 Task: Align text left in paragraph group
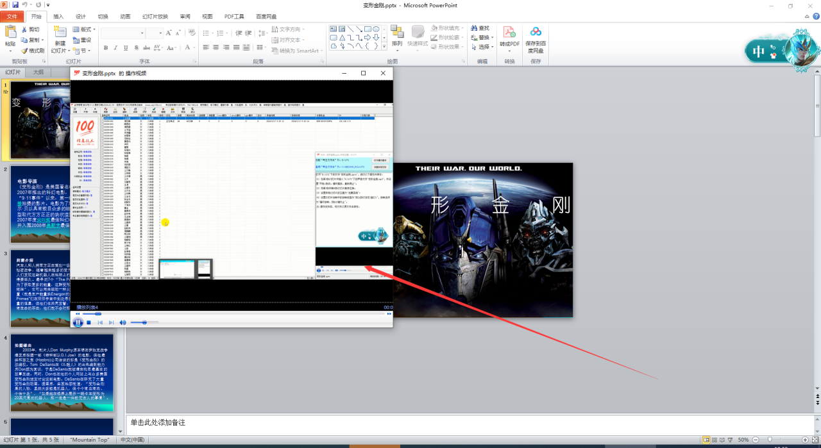point(206,48)
